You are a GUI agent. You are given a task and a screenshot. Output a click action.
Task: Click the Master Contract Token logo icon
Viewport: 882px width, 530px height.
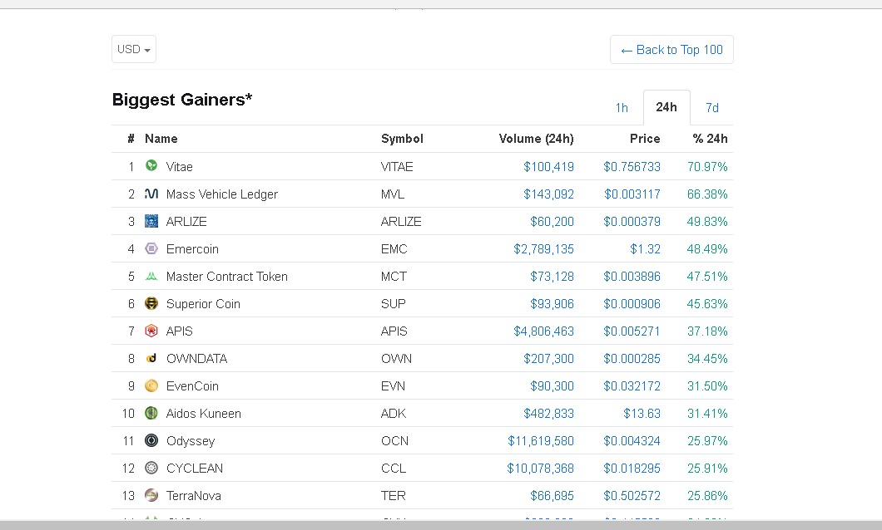151,276
